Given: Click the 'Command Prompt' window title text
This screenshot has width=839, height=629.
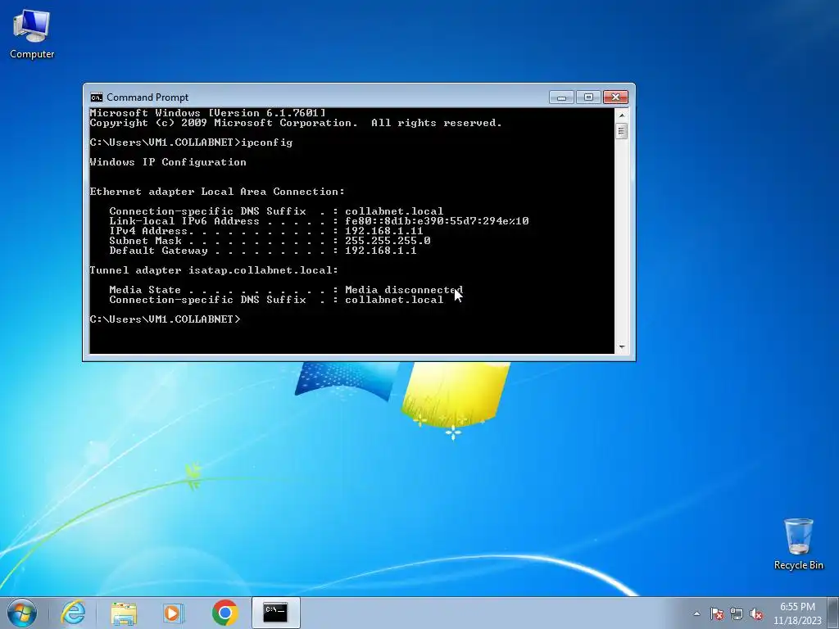Looking at the screenshot, I should point(147,97).
